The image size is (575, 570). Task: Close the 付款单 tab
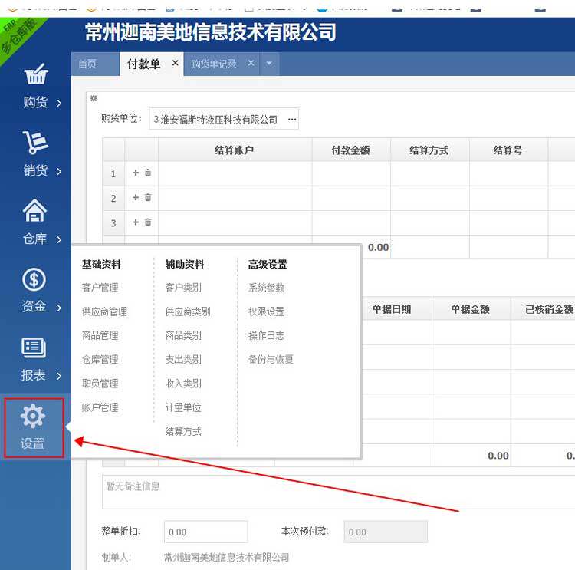tap(175, 64)
